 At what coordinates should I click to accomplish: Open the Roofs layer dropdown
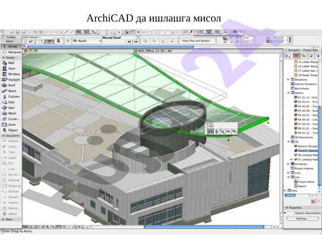point(87,41)
